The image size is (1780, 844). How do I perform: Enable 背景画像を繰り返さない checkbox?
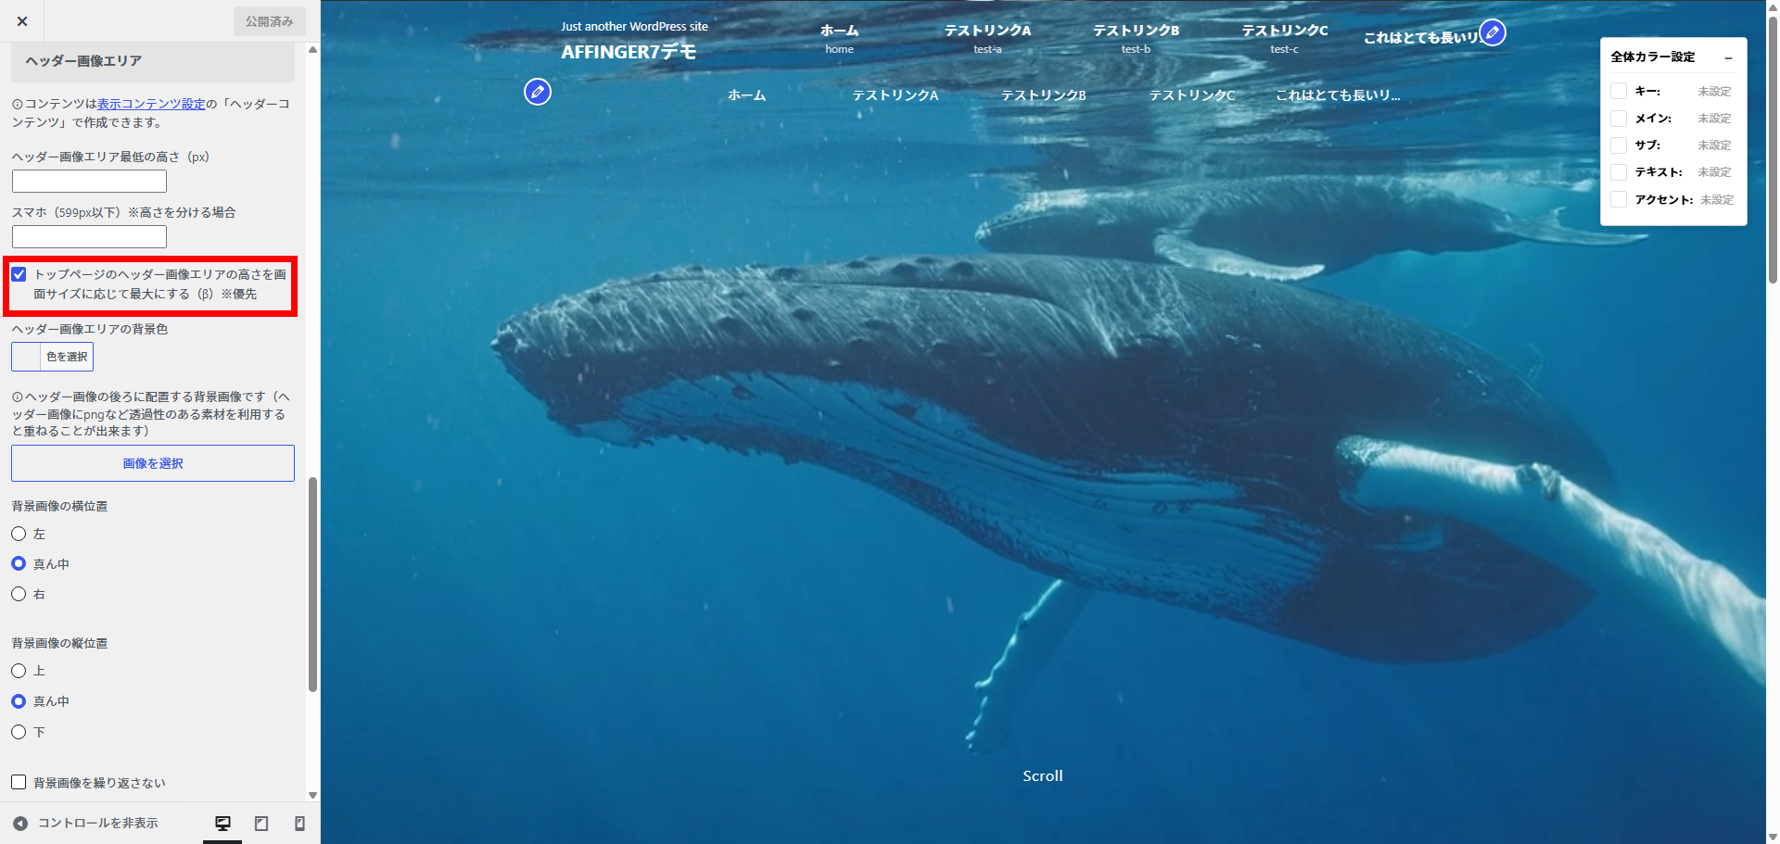(19, 782)
